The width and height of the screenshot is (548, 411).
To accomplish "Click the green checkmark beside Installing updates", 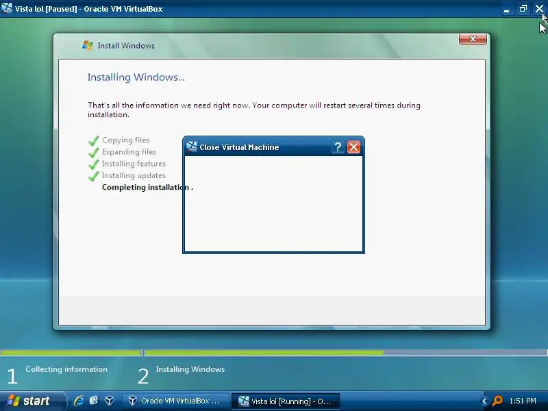I will [94, 176].
